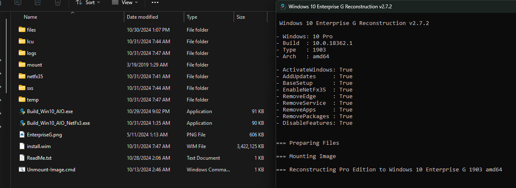516x188 pixels.
Task: Click the 3,422,125 KB size value
Action: [250, 146]
